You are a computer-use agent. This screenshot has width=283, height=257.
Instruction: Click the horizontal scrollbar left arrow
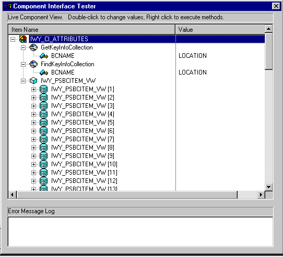13,195
